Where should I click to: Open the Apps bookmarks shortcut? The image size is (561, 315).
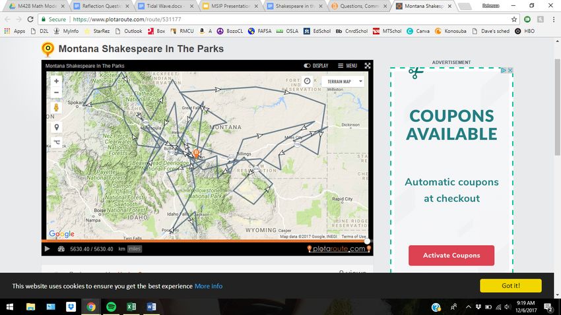point(15,31)
